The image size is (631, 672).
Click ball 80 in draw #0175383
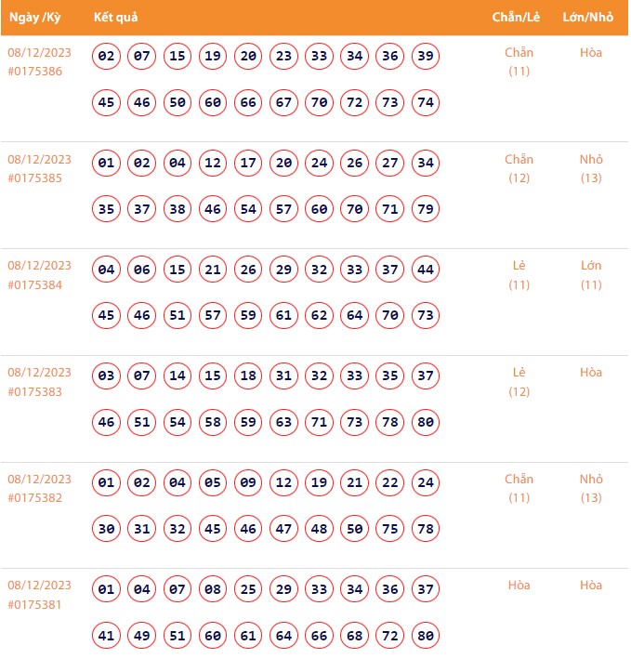click(x=426, y=423)
